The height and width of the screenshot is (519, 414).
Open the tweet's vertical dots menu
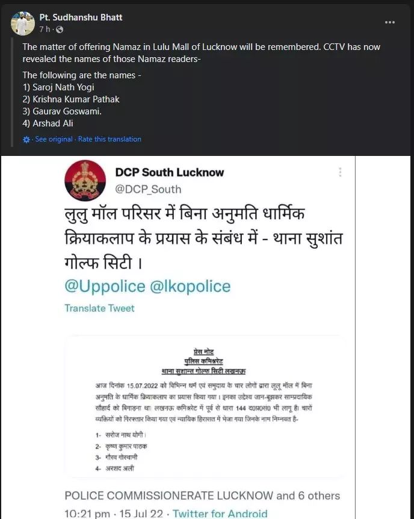point(340,172)
